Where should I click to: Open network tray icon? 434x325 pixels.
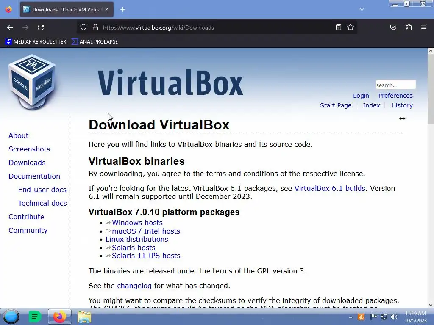pyautogui.click(x=384, y=317)
